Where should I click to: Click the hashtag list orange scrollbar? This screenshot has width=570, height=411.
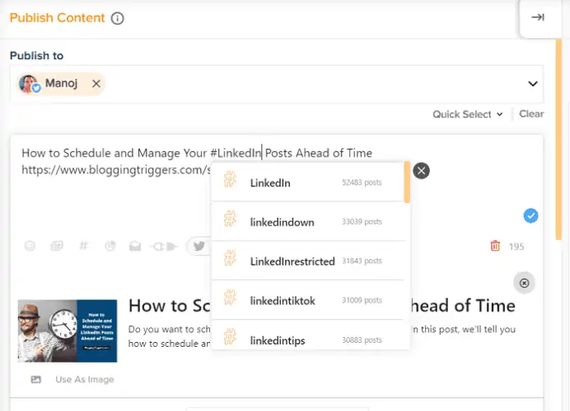[x=407, y=182]
